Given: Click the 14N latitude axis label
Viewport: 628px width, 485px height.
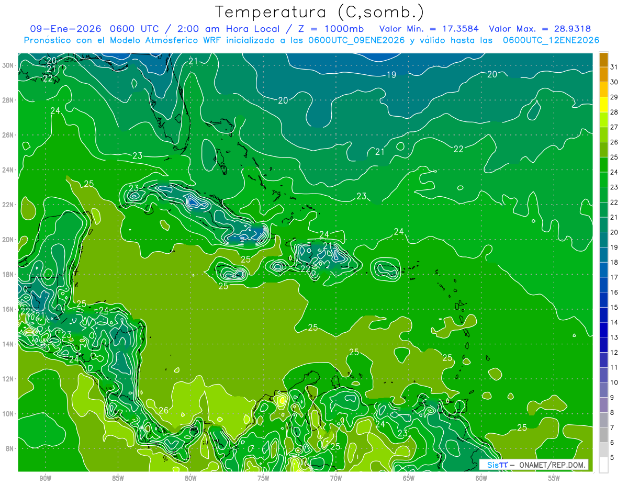Looking at the screenshot, I should (x=9, y=344).
